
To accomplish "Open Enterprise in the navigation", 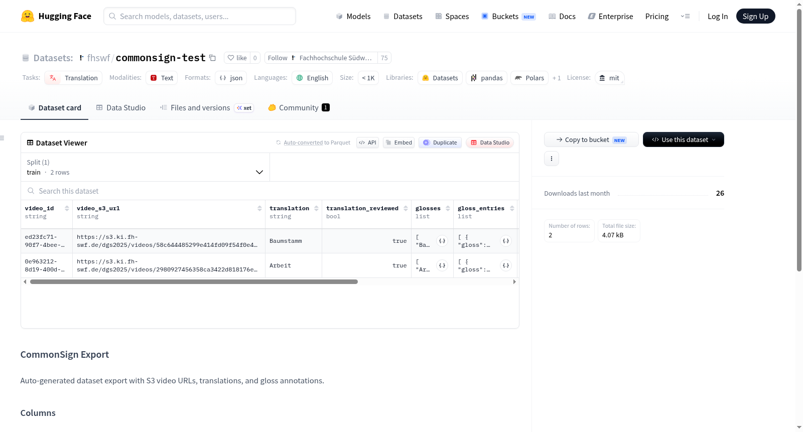I will 610,16.
